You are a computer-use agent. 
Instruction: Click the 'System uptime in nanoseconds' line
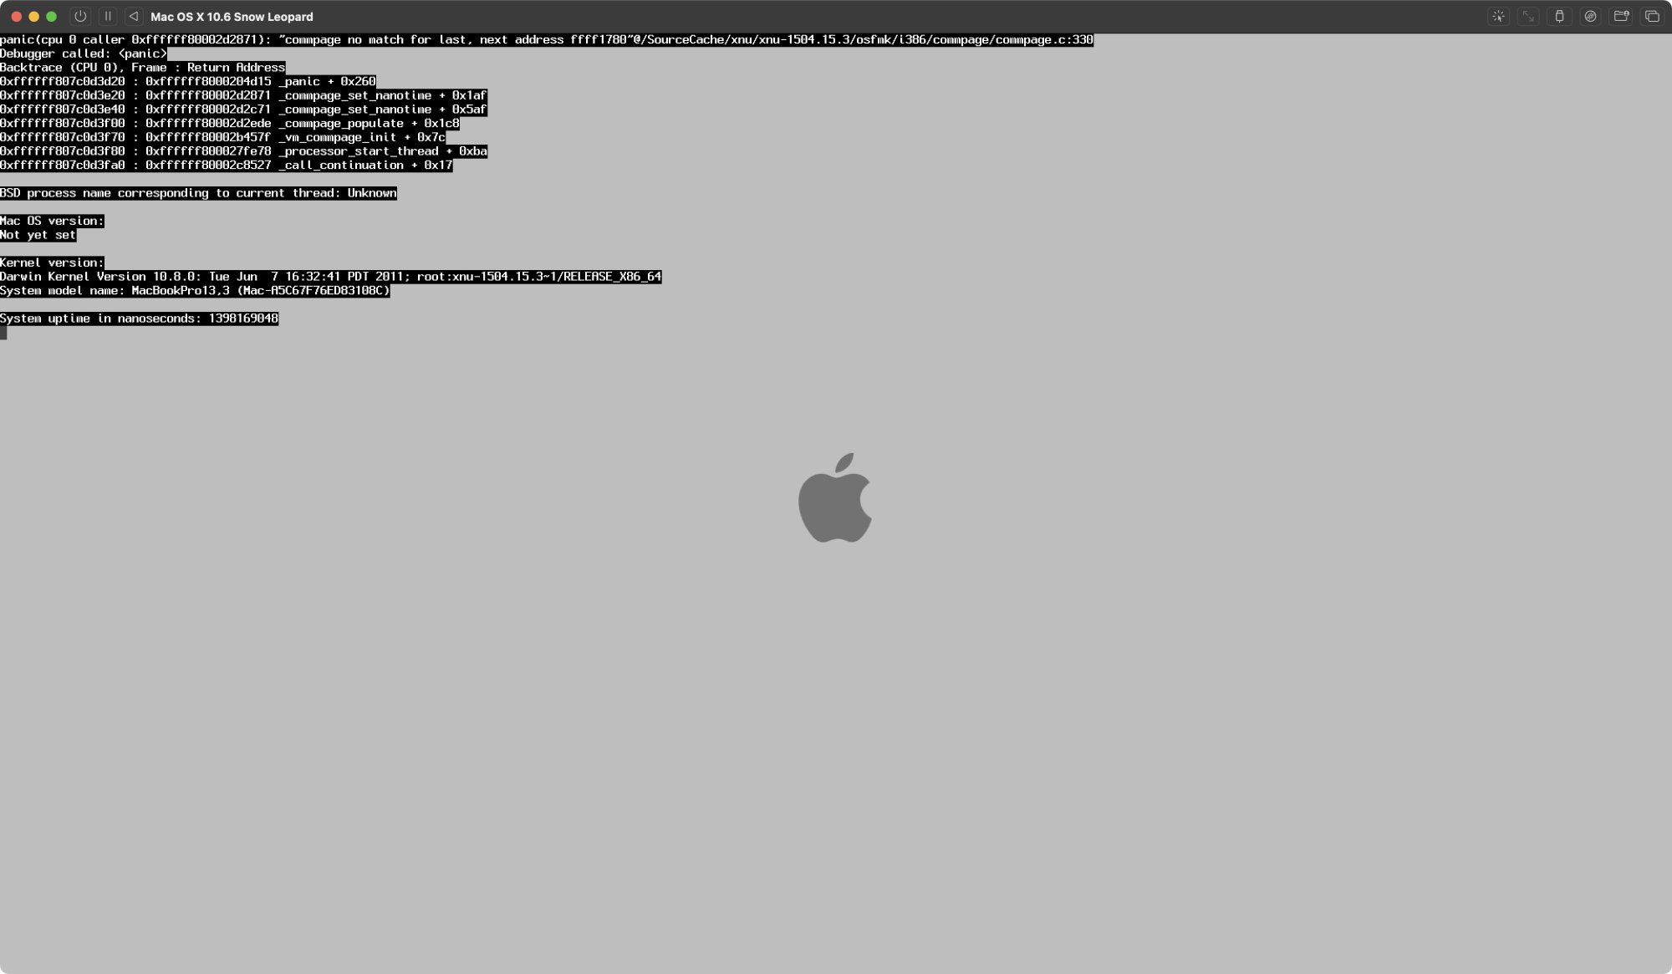tap(140, 319)
